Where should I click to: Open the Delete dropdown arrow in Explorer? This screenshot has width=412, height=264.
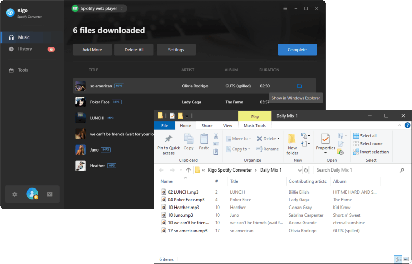click(x=278, y=139)
